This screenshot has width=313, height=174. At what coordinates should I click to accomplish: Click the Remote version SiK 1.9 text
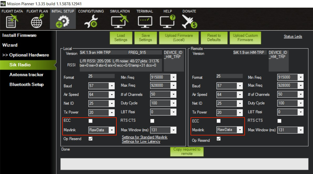click(x=249, y=52)
